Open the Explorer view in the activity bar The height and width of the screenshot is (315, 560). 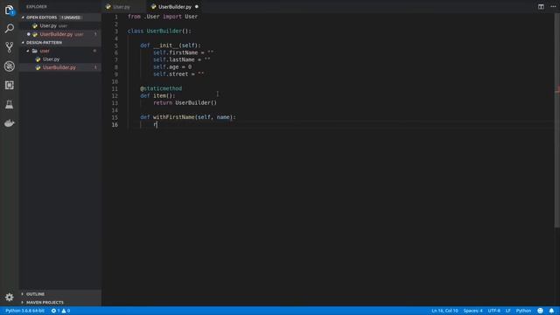10,10
